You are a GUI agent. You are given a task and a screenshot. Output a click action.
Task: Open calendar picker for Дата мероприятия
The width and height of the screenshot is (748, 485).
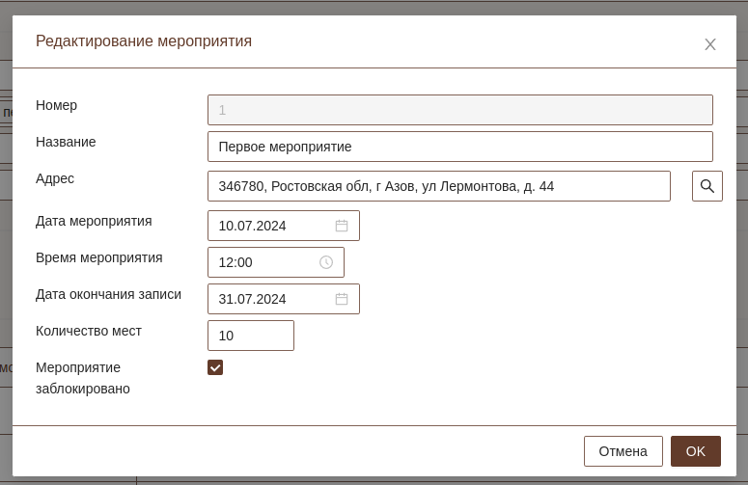[x=342, y=226]
